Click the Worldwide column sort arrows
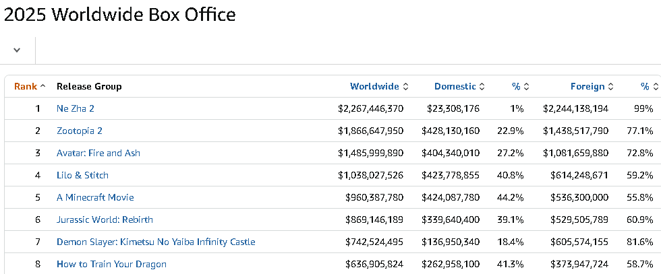The height and width of the screenshot is (274, 661). tap(405, 87)
